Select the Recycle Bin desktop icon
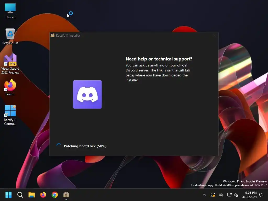This screenshot has height=201, width=268. 10,36
